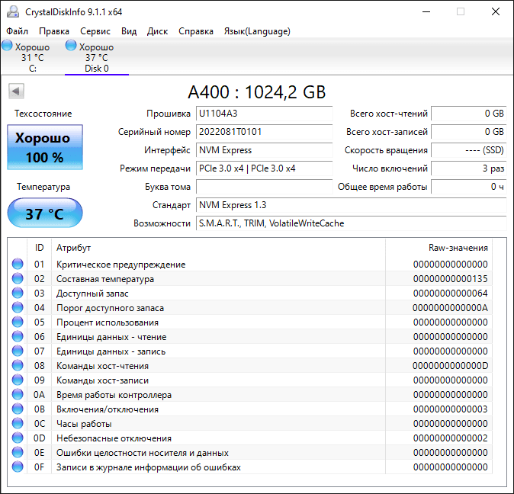Click the 37 °C temperature button

coord(45,213)
